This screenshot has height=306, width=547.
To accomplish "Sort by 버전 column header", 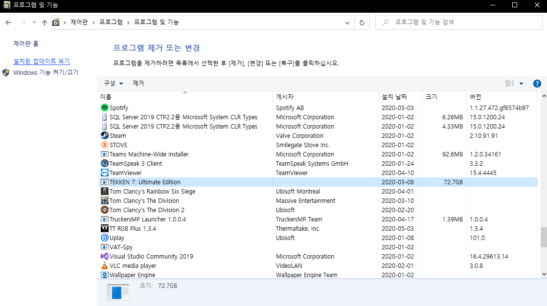I will [x=502, y=96].
